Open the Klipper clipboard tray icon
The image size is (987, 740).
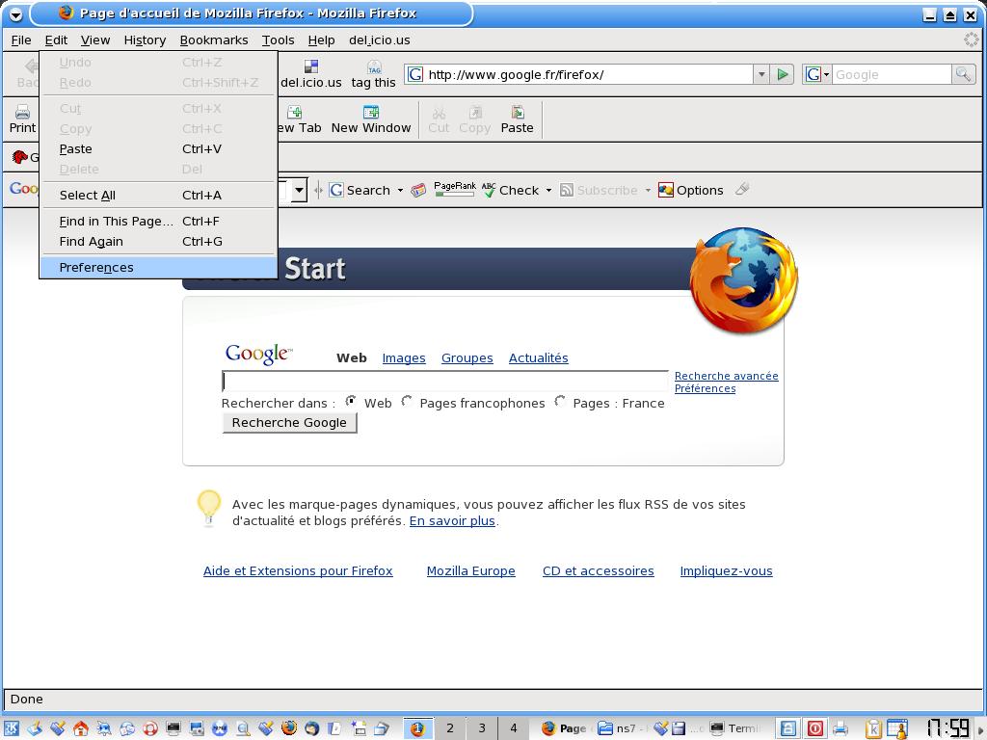pos(873,728)
